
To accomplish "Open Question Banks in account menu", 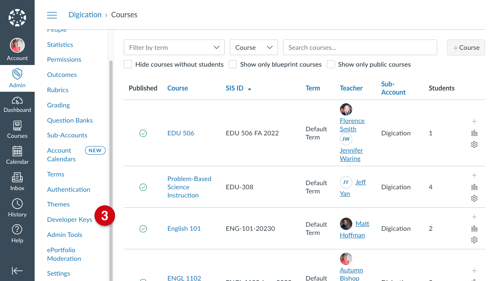I will [x=70, y=121].
